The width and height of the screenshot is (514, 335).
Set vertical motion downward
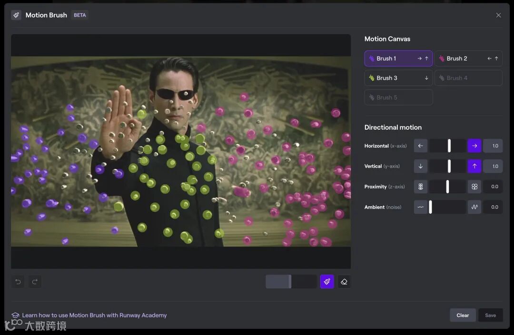pyautogui.click(x=421, y=166)
